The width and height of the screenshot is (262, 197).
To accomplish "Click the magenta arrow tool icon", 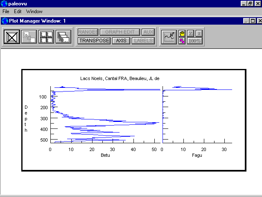I will 182,41.
